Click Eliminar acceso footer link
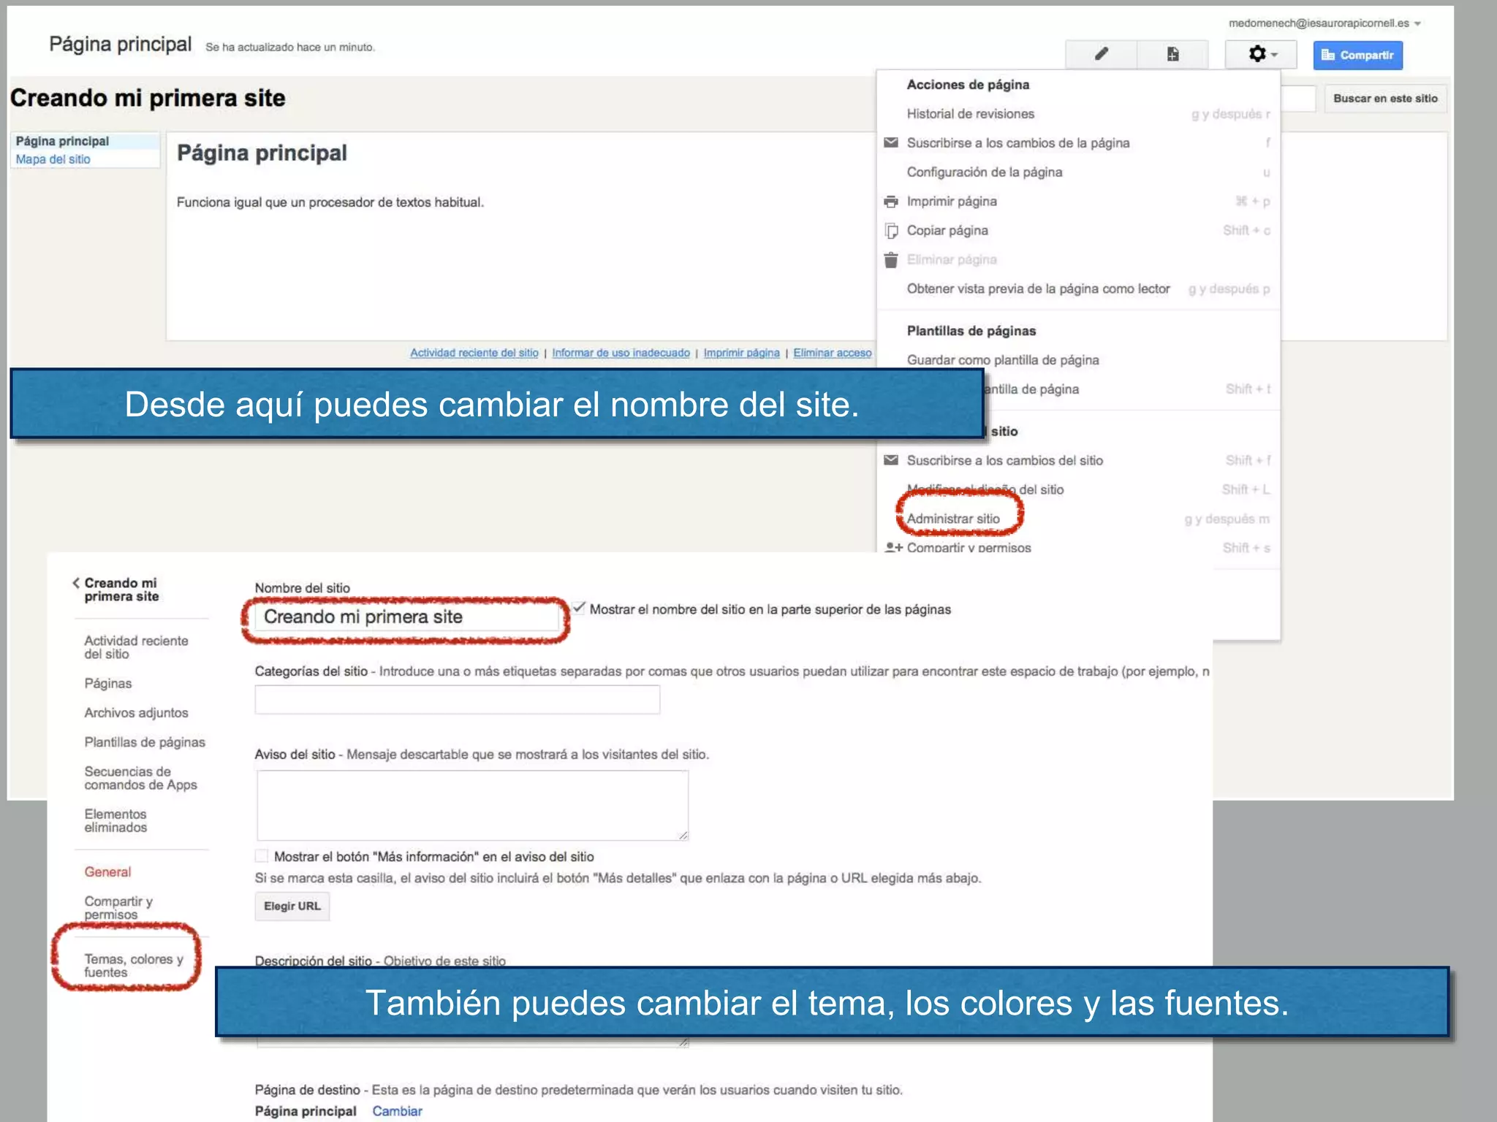Viewport: 1497px width, 1122px height. pos(833,353)
